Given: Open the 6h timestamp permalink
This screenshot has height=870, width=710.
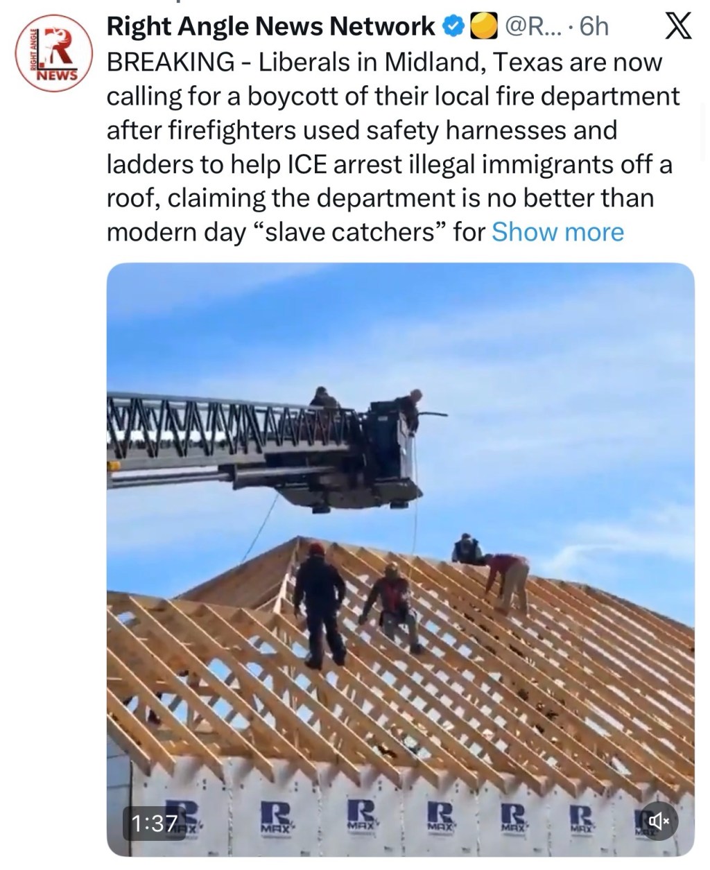Looking at the screenshot, I should (x=594, y=27).
